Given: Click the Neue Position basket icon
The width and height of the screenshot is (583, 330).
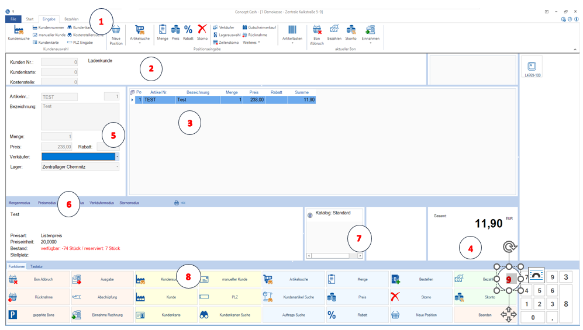Looking at the screenshot, I should click(116, 32).
